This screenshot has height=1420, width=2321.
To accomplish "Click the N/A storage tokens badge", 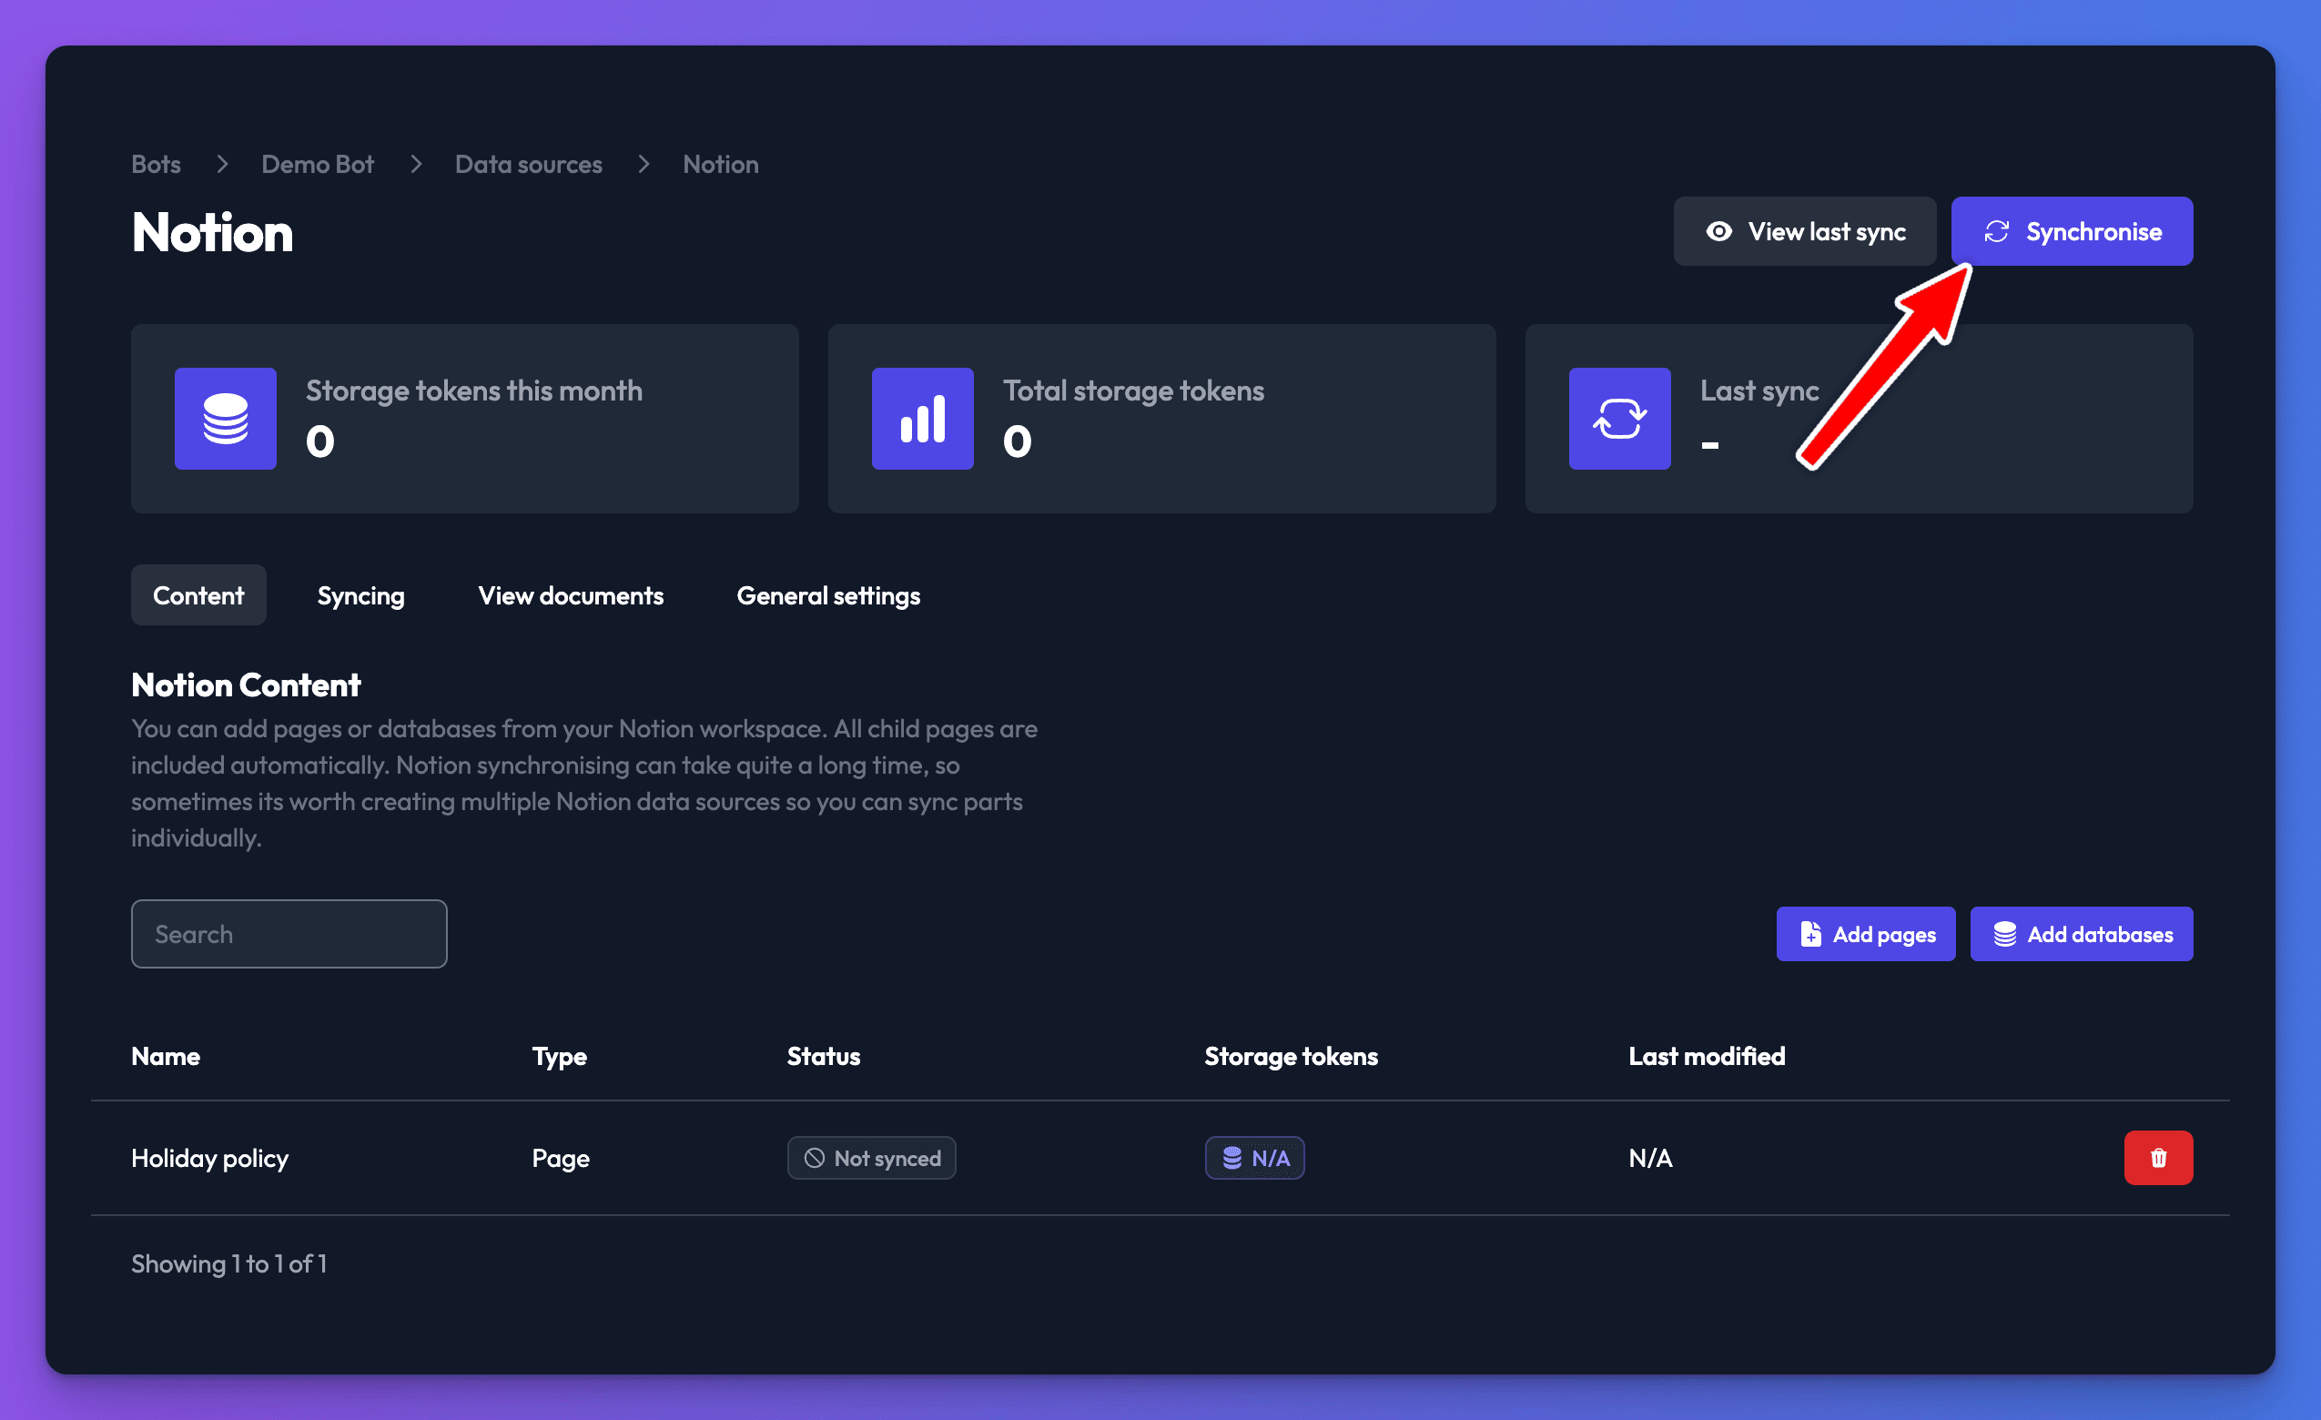I will pyautogui.click(x=1254, y=1158).
